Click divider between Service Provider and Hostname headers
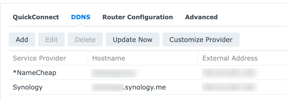Viewport: 287px width, 100px height. pos(88,58)
